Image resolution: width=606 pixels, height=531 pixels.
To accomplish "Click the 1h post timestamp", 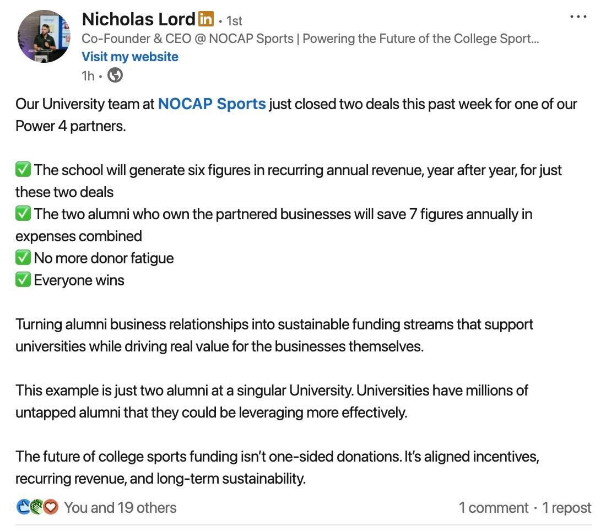I will point(88,75).
